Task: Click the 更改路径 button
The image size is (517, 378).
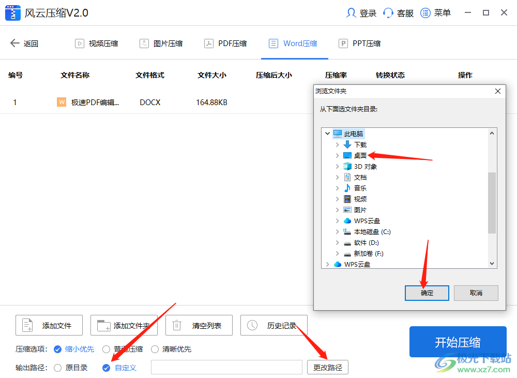Action: coord(328,368)
